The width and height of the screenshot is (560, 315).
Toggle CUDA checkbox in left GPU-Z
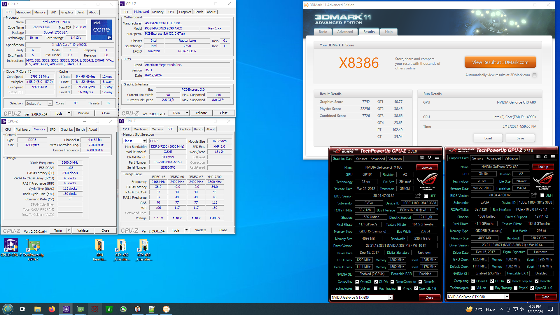pyautogui.click(x=376, y=282)
